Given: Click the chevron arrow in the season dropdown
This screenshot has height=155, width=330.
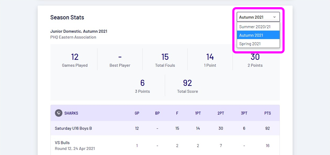Looking at the screenshot, I should tap(274, 17).
